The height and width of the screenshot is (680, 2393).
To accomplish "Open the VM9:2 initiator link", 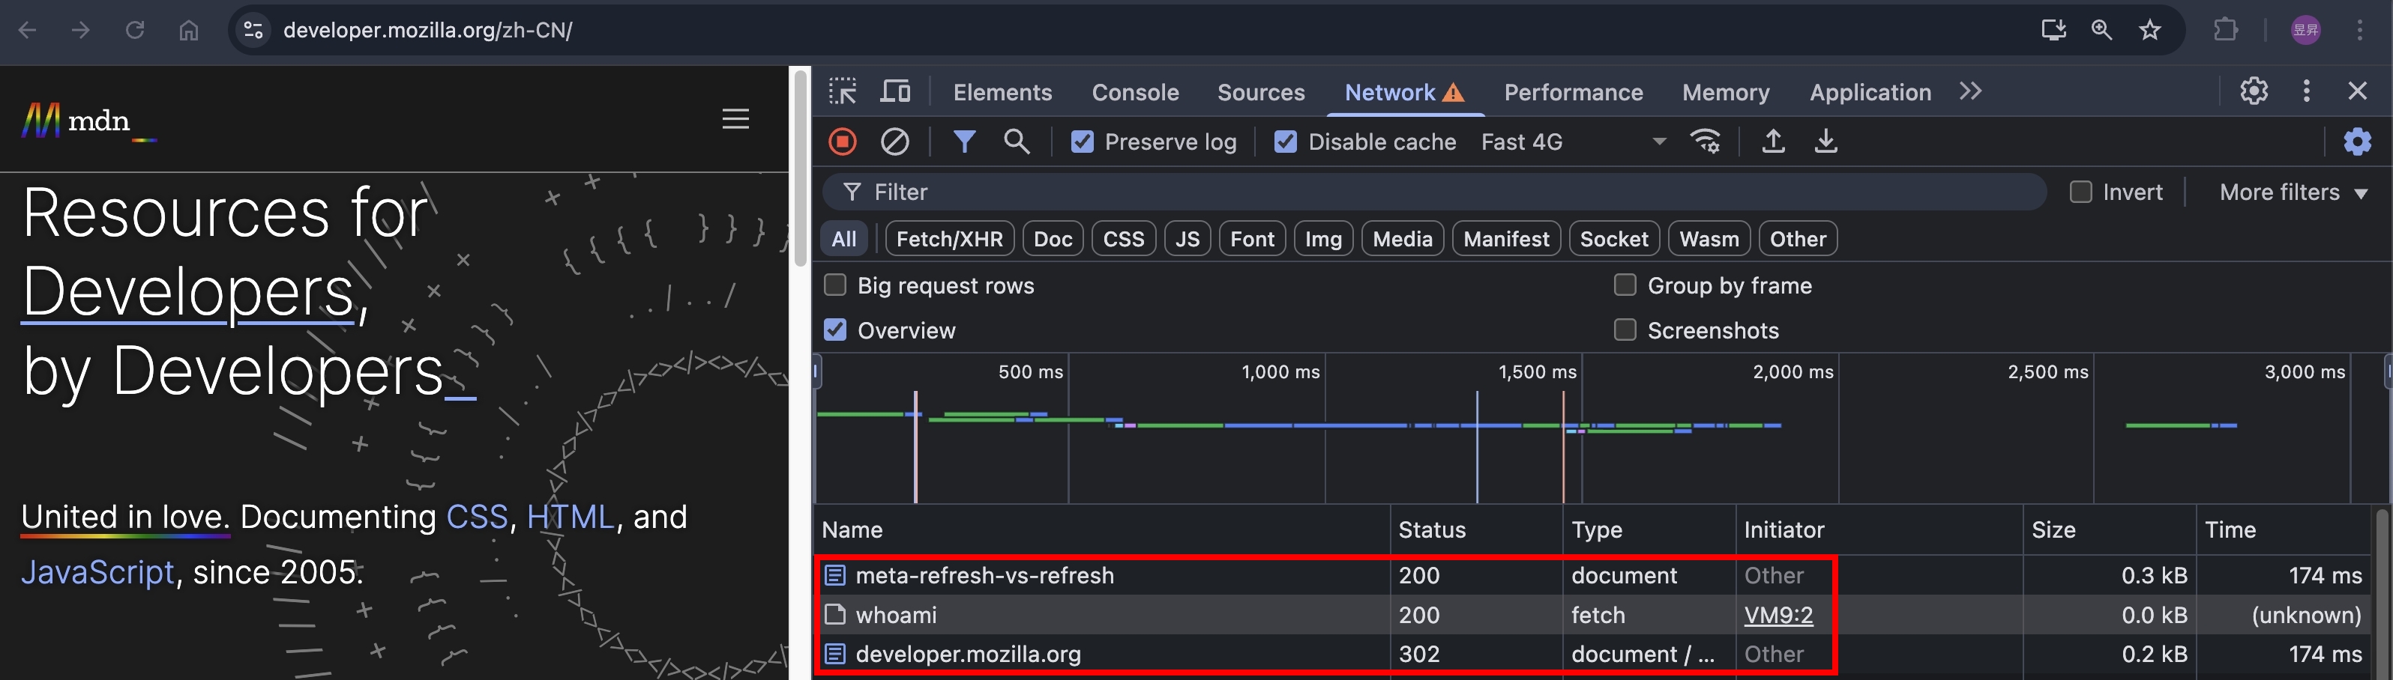I will 1778,615.
